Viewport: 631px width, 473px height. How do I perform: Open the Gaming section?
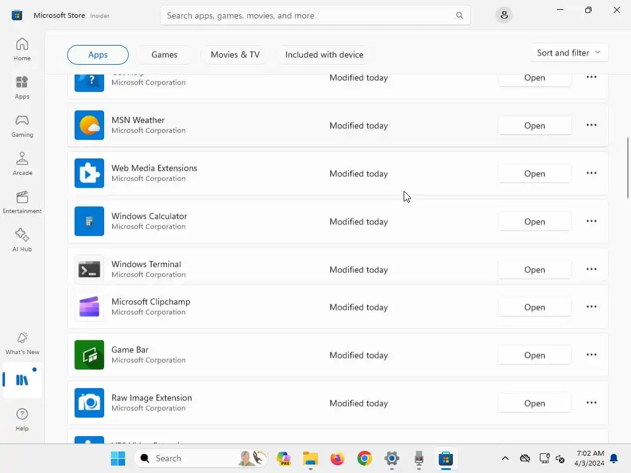[22, 126]
